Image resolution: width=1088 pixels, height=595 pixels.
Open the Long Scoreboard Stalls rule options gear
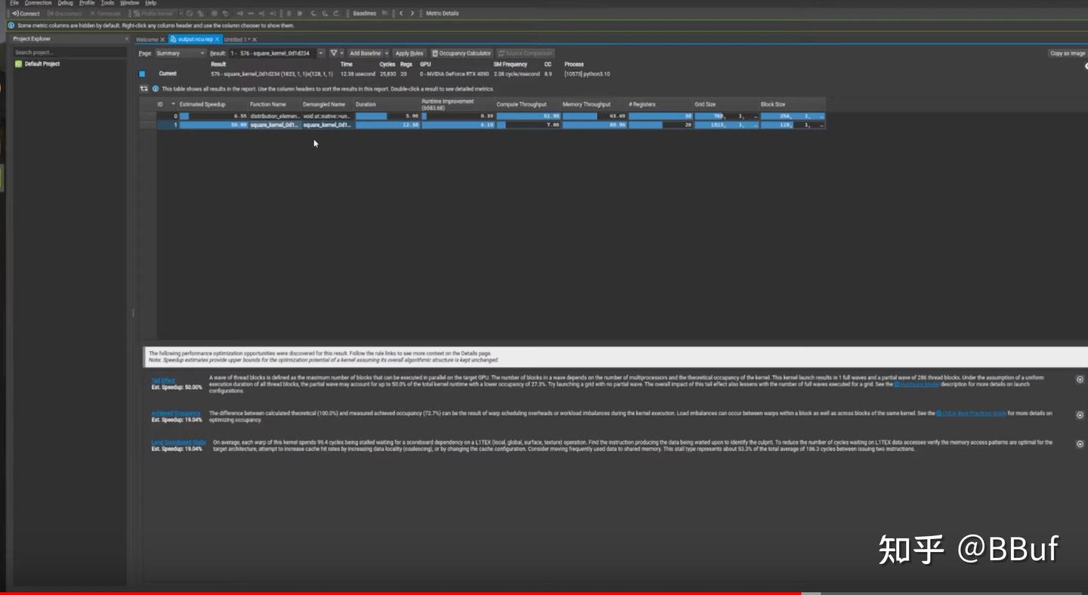click(1079, 444)
